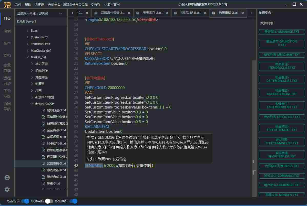Image resolution: width=307 pixels, height=206 pixels.
Task: Open the 文件 menu
Action: (x=18, y=4)
